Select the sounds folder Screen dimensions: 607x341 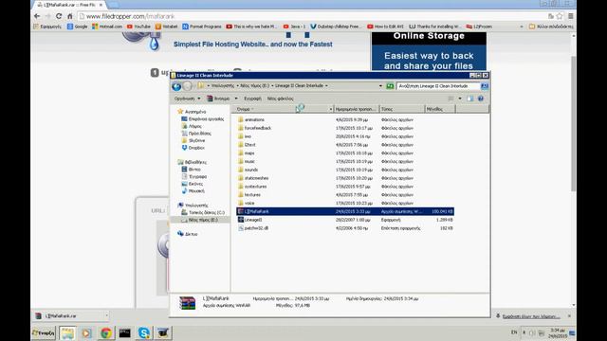(250, 170)
